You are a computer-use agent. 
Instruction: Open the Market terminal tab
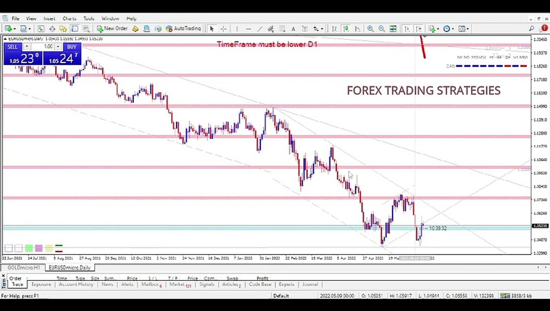pos(179,284)
